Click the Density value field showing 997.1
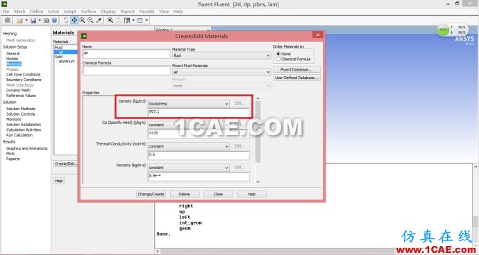Viewport: 479px width, 255px height. [x=199, y=112]
